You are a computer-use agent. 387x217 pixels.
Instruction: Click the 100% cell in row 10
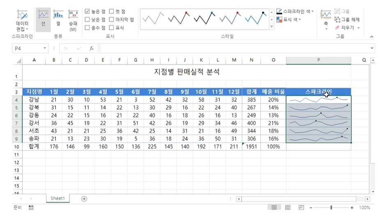click(x=273, y=147)
